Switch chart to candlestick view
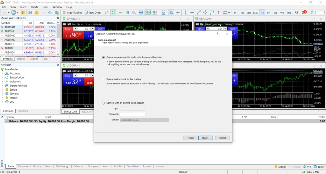This screenshot has width=326, height=174. pyautogui.click(x=113, y=13)
